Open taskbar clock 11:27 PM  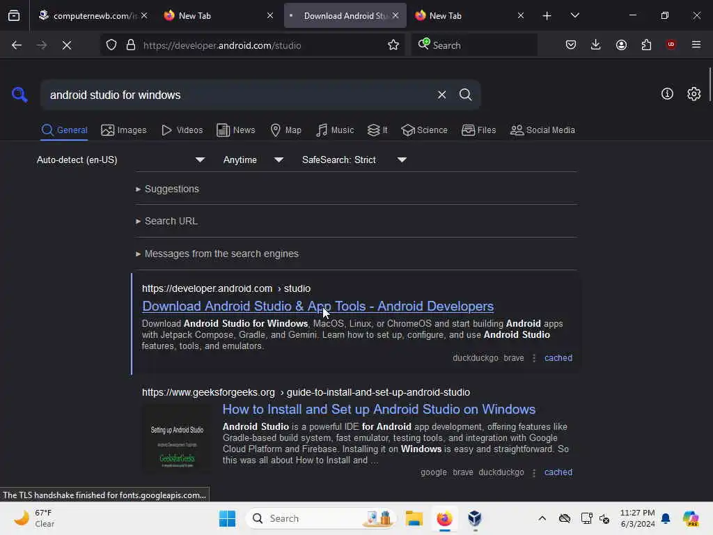pos(638,518)
